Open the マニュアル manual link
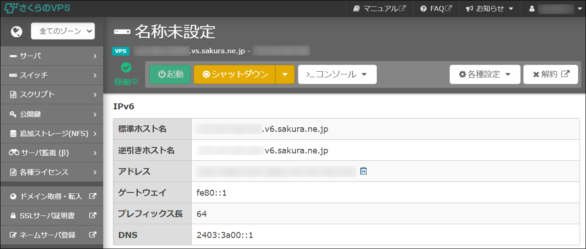This screenshot has height=249, width=586. (x=379, y=8)
